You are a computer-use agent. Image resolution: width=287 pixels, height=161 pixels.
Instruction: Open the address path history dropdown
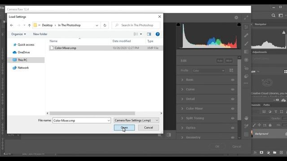(x=97, y=25)
